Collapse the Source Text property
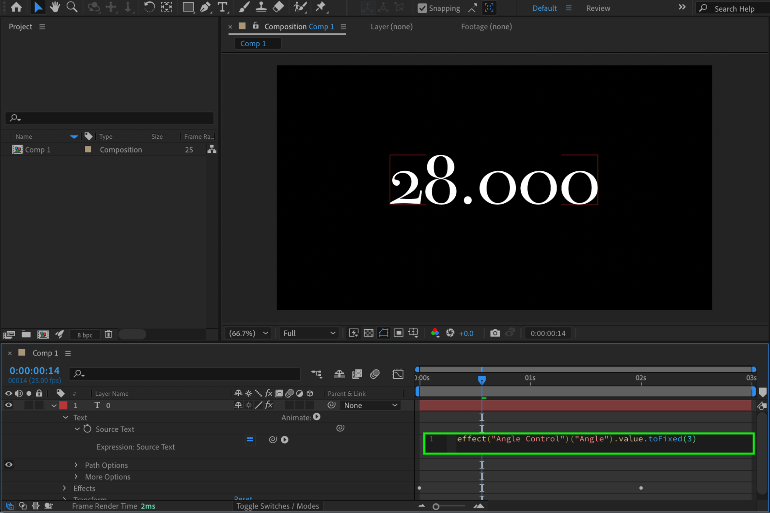Image resolution: width=770 pixels, height=513 pixels. pos(77,429)
